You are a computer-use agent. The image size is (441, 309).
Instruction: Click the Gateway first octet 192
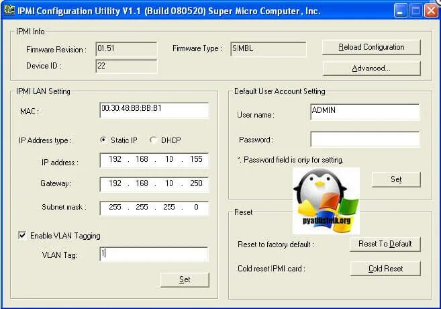[x=115, y=183]
